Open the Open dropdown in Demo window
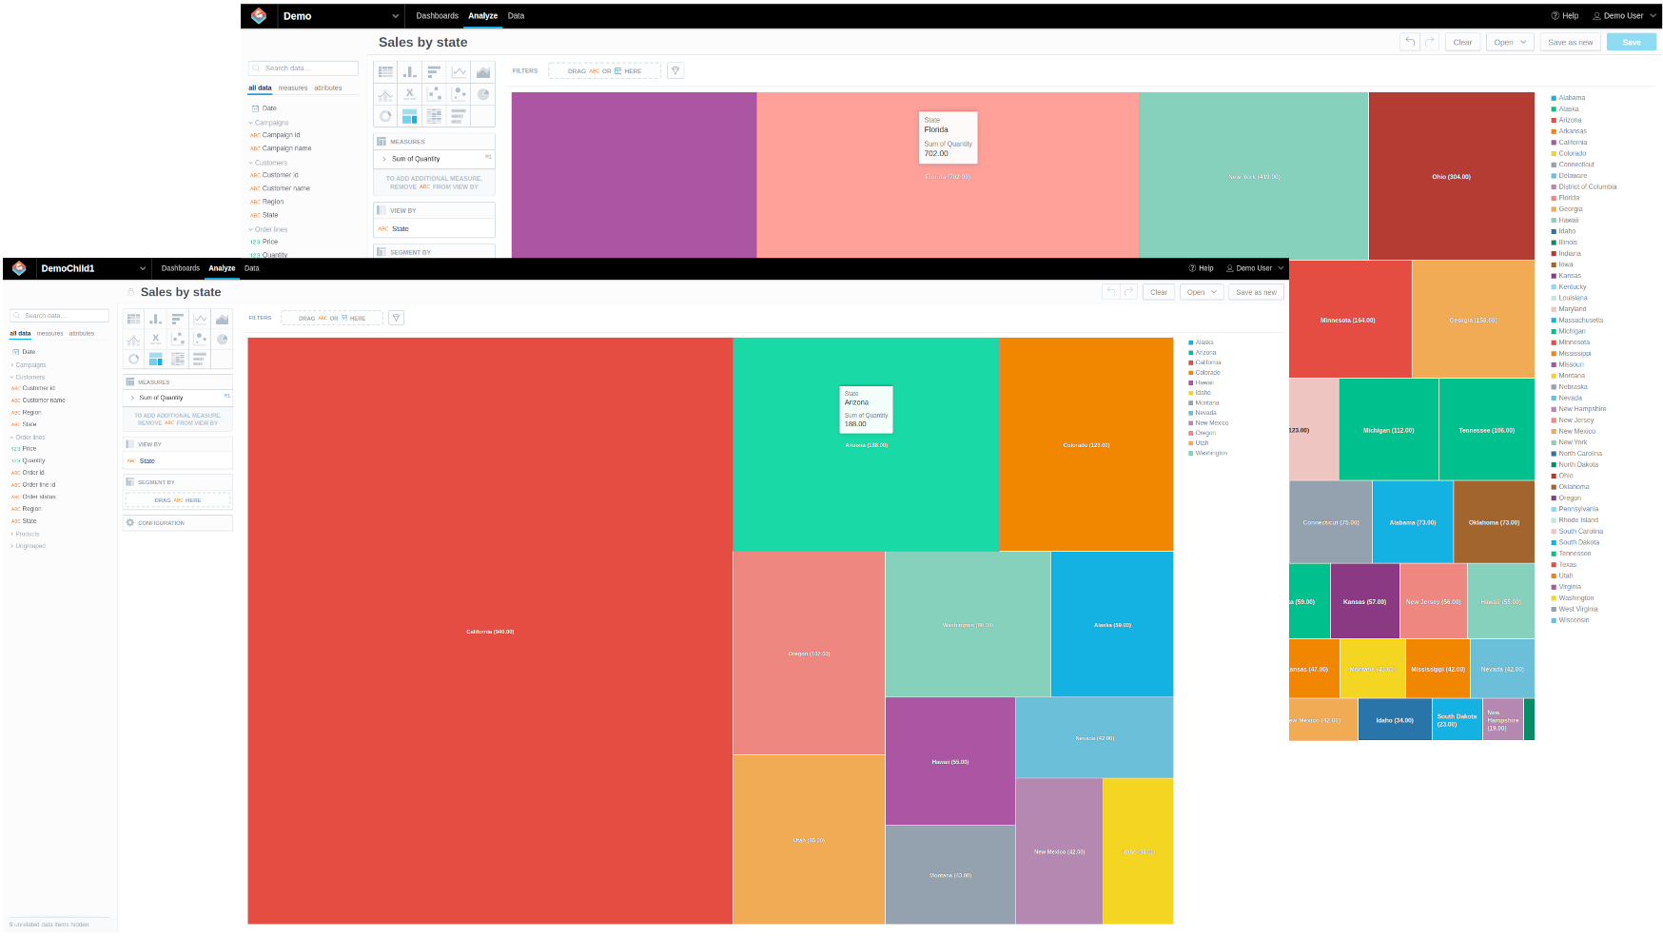Viewport: 1663px width, 937px height. point(1509,42)
